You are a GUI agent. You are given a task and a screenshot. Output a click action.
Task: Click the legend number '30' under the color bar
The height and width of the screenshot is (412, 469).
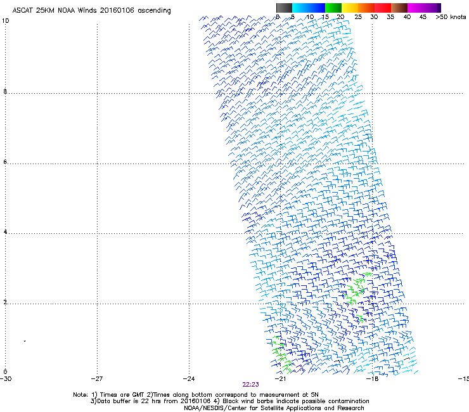[374, 17]
